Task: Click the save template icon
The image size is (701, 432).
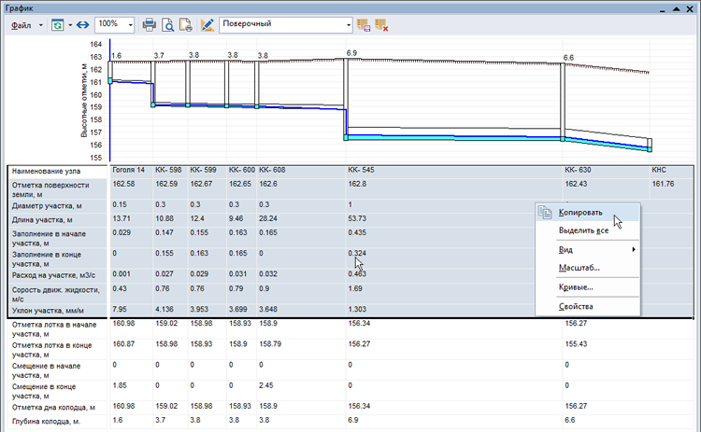Action: (365, 25)
